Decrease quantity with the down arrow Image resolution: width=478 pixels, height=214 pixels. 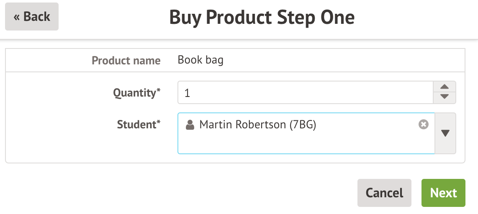coord(445,97)
